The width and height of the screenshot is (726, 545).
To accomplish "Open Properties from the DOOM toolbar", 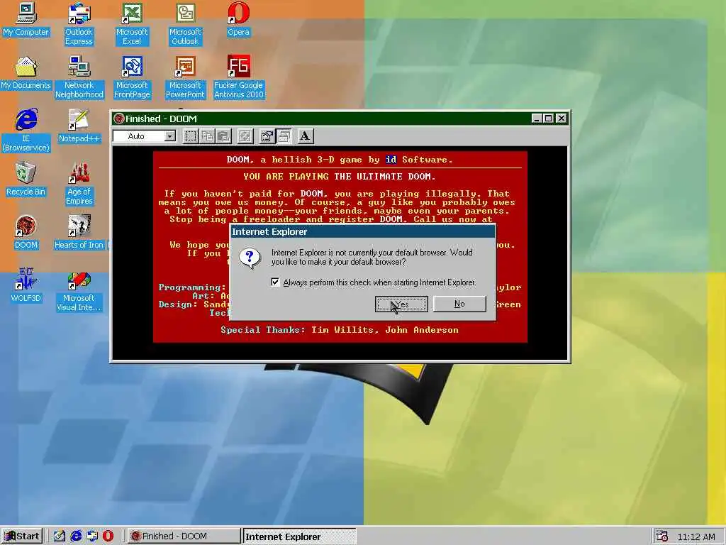I will click(x=267, y=136).
